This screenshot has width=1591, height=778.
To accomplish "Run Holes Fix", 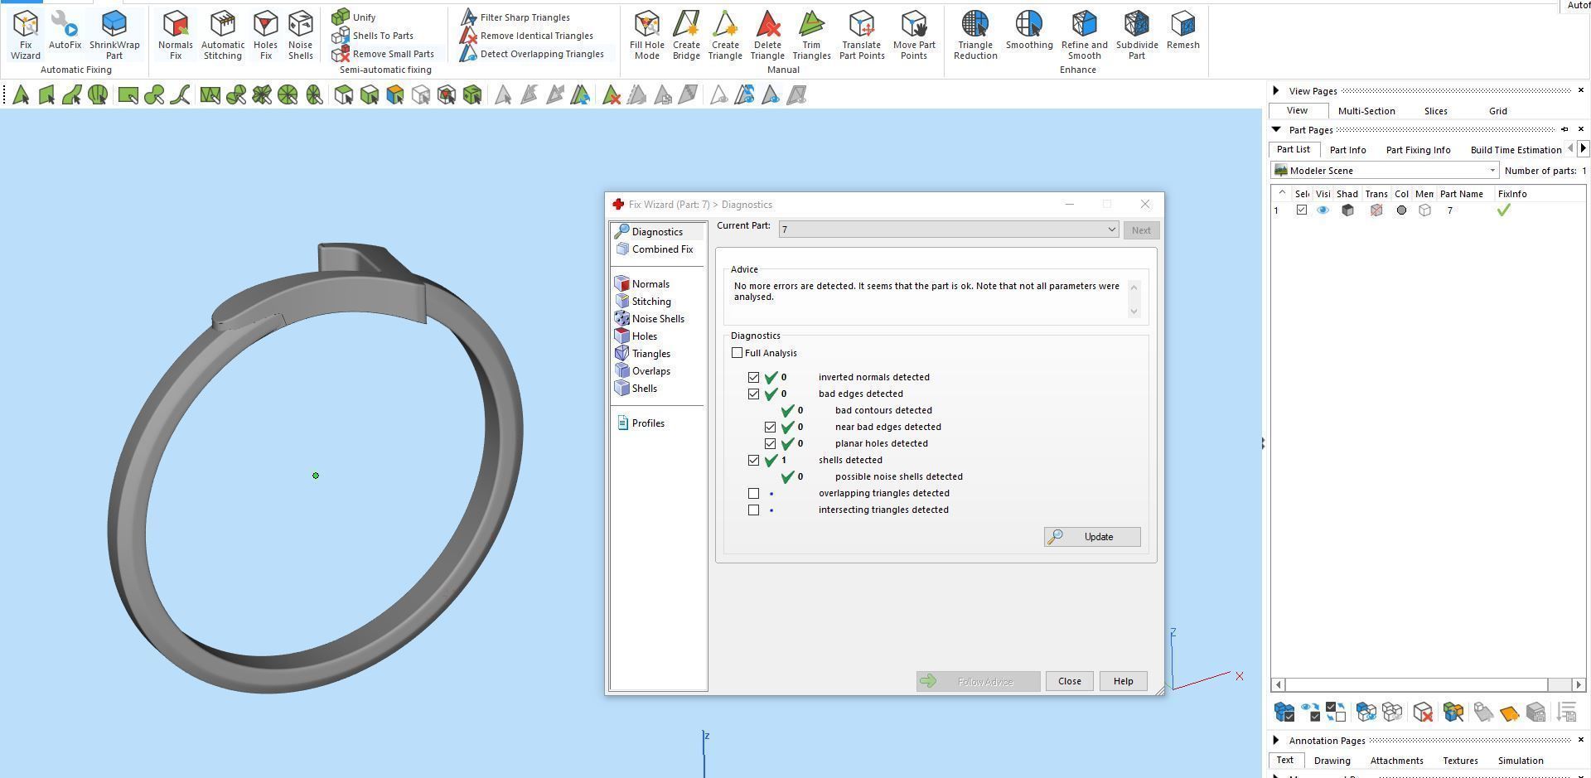I will (x=265, y=35).
